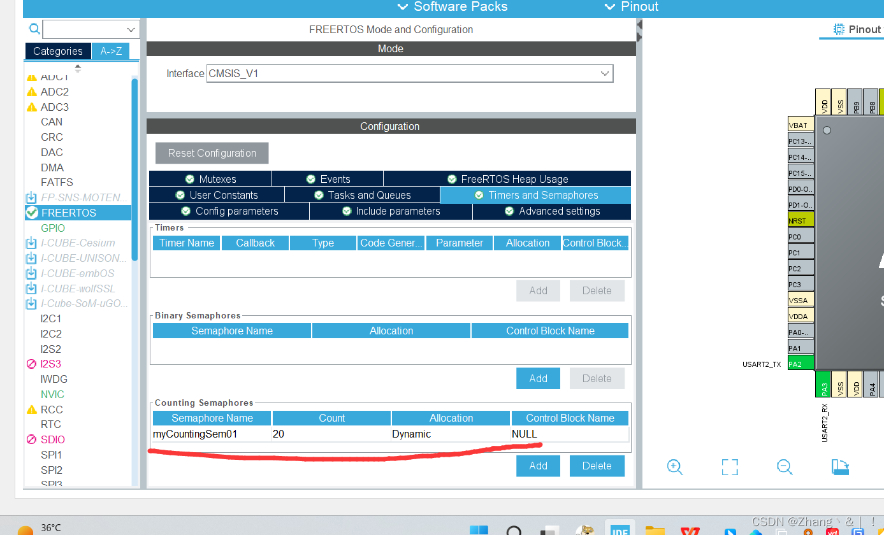Click the NULL control block cell
The height and width of the screenshot is (535, 884).
pyautogui.click(x=570, y=434)
